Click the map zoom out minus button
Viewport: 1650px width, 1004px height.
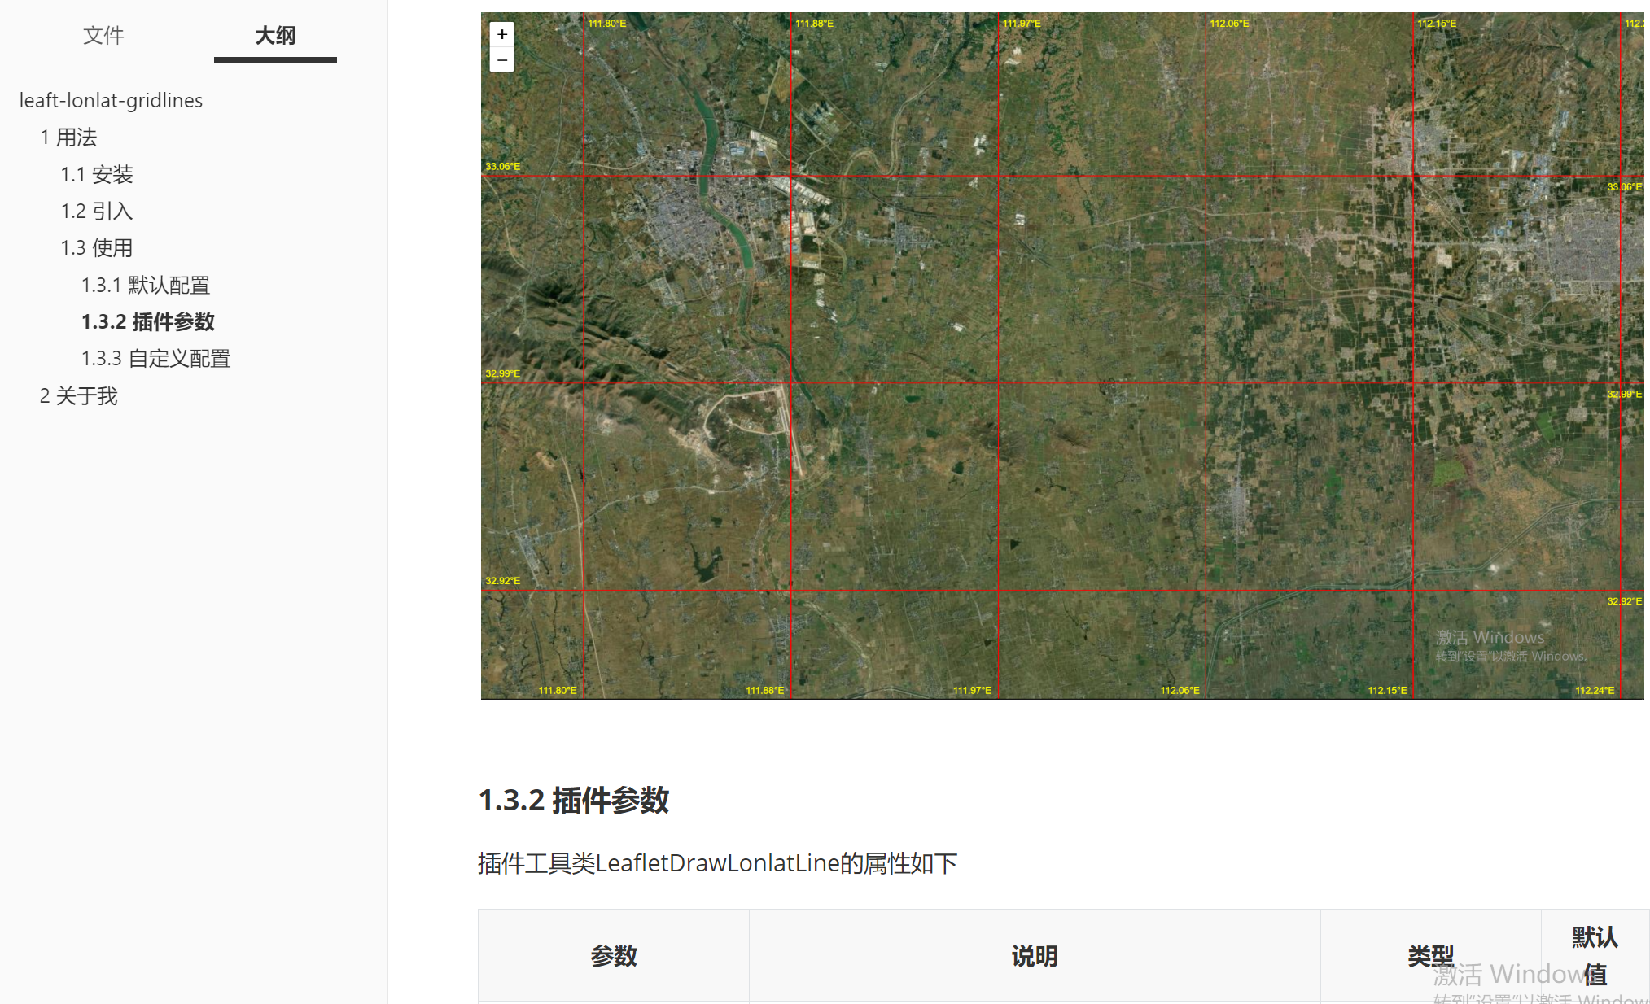coord(502,60)
